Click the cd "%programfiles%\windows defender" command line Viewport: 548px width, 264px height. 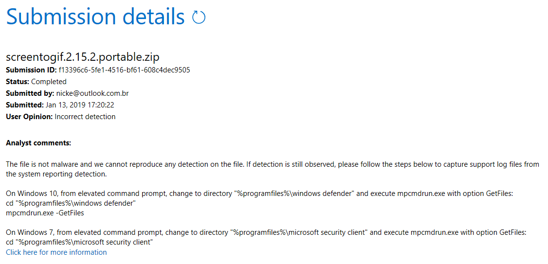(x=71, y=203)
